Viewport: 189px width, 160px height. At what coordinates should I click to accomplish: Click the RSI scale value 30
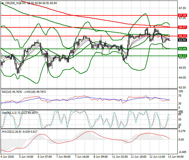tap(180, 104)
